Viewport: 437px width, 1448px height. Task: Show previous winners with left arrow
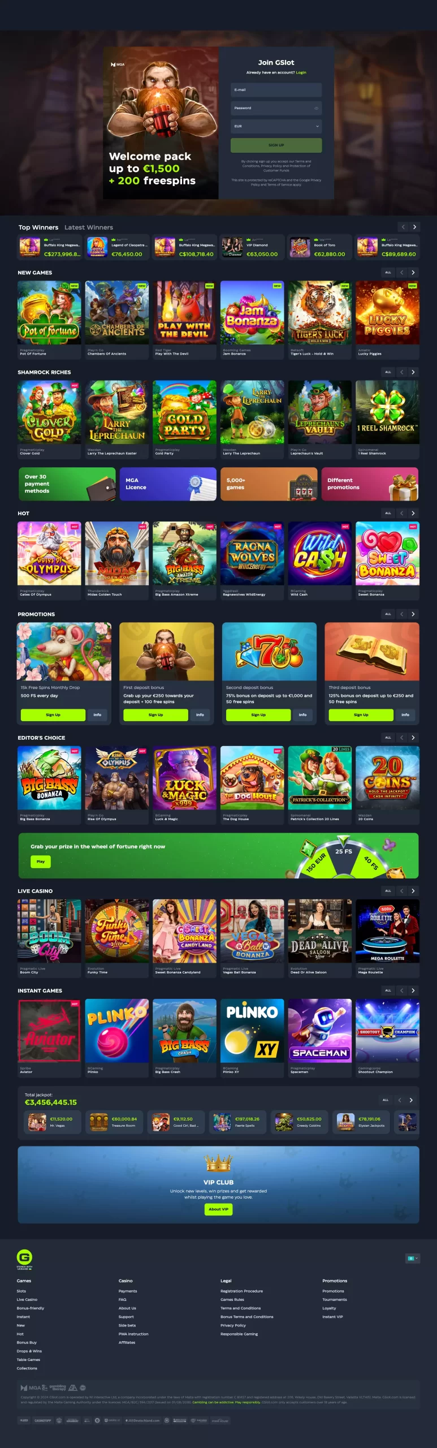tap(403, 227)
